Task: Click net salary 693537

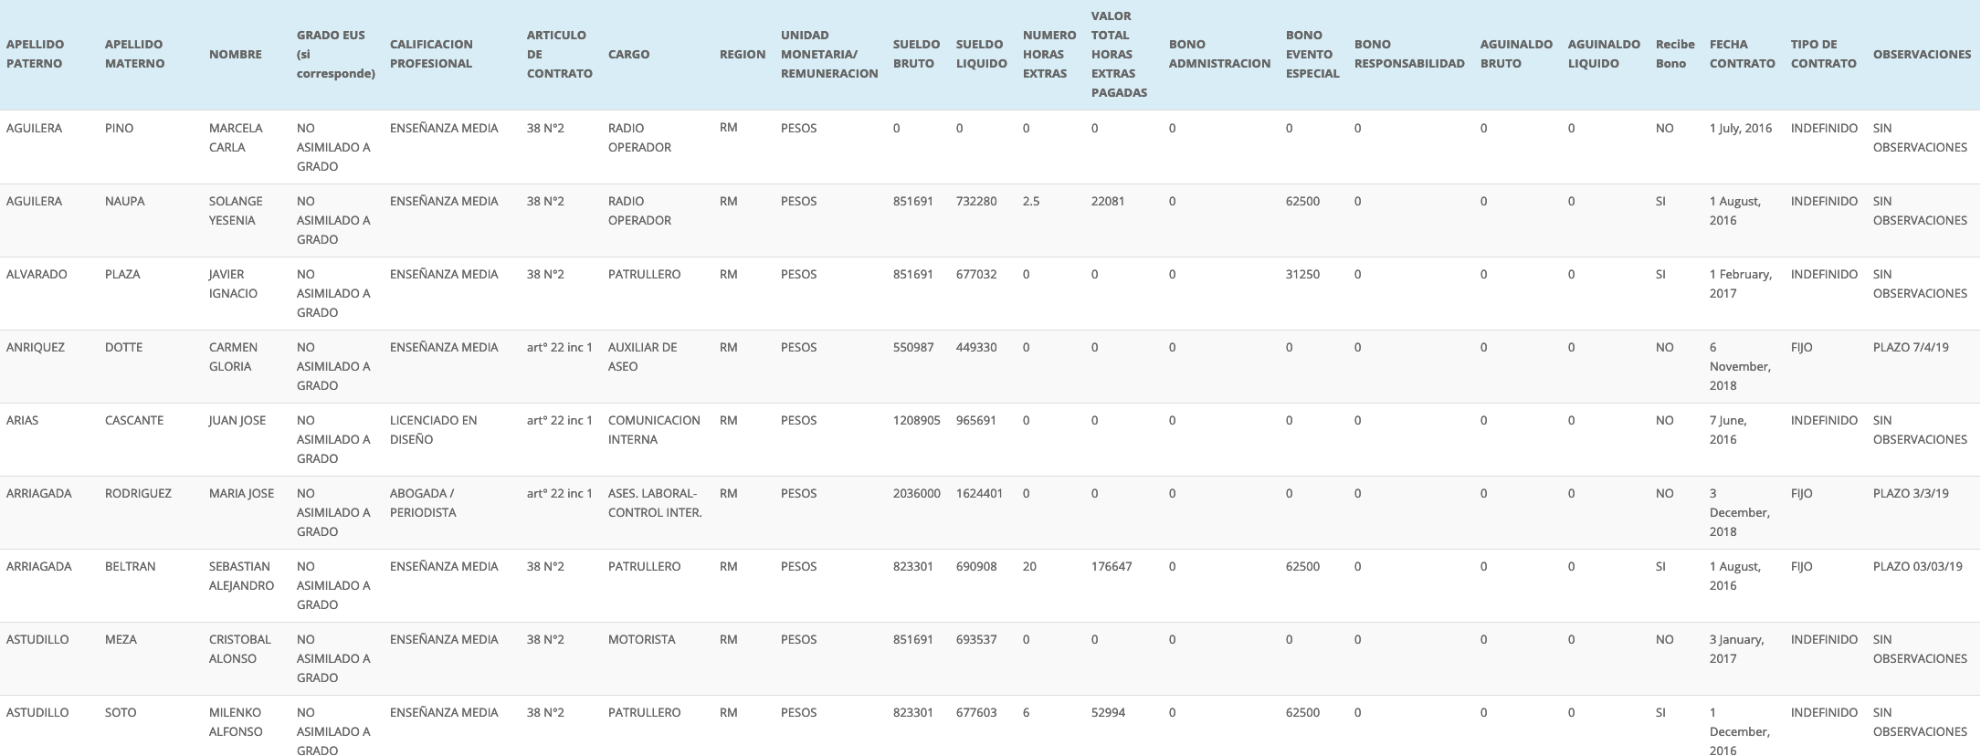Action: pos(976,639)
